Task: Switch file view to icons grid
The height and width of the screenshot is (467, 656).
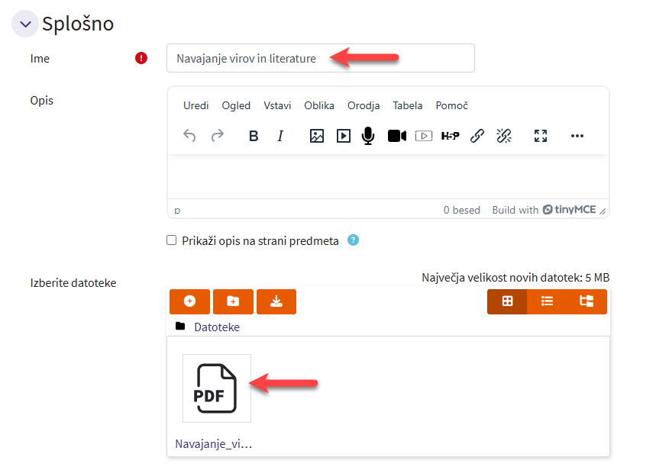Action: pos(507,301)
